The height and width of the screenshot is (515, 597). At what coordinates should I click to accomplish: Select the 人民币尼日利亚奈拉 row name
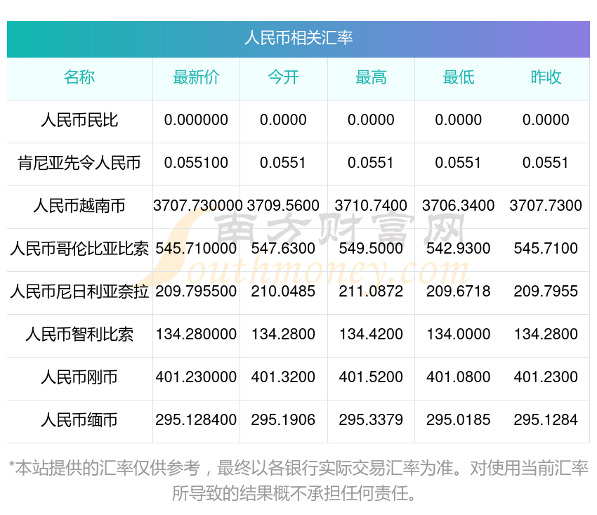(79, 292)
